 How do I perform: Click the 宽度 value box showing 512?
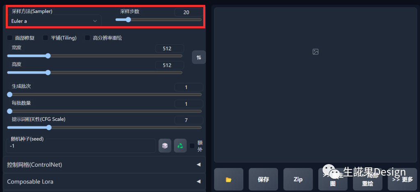coord(170,48)
